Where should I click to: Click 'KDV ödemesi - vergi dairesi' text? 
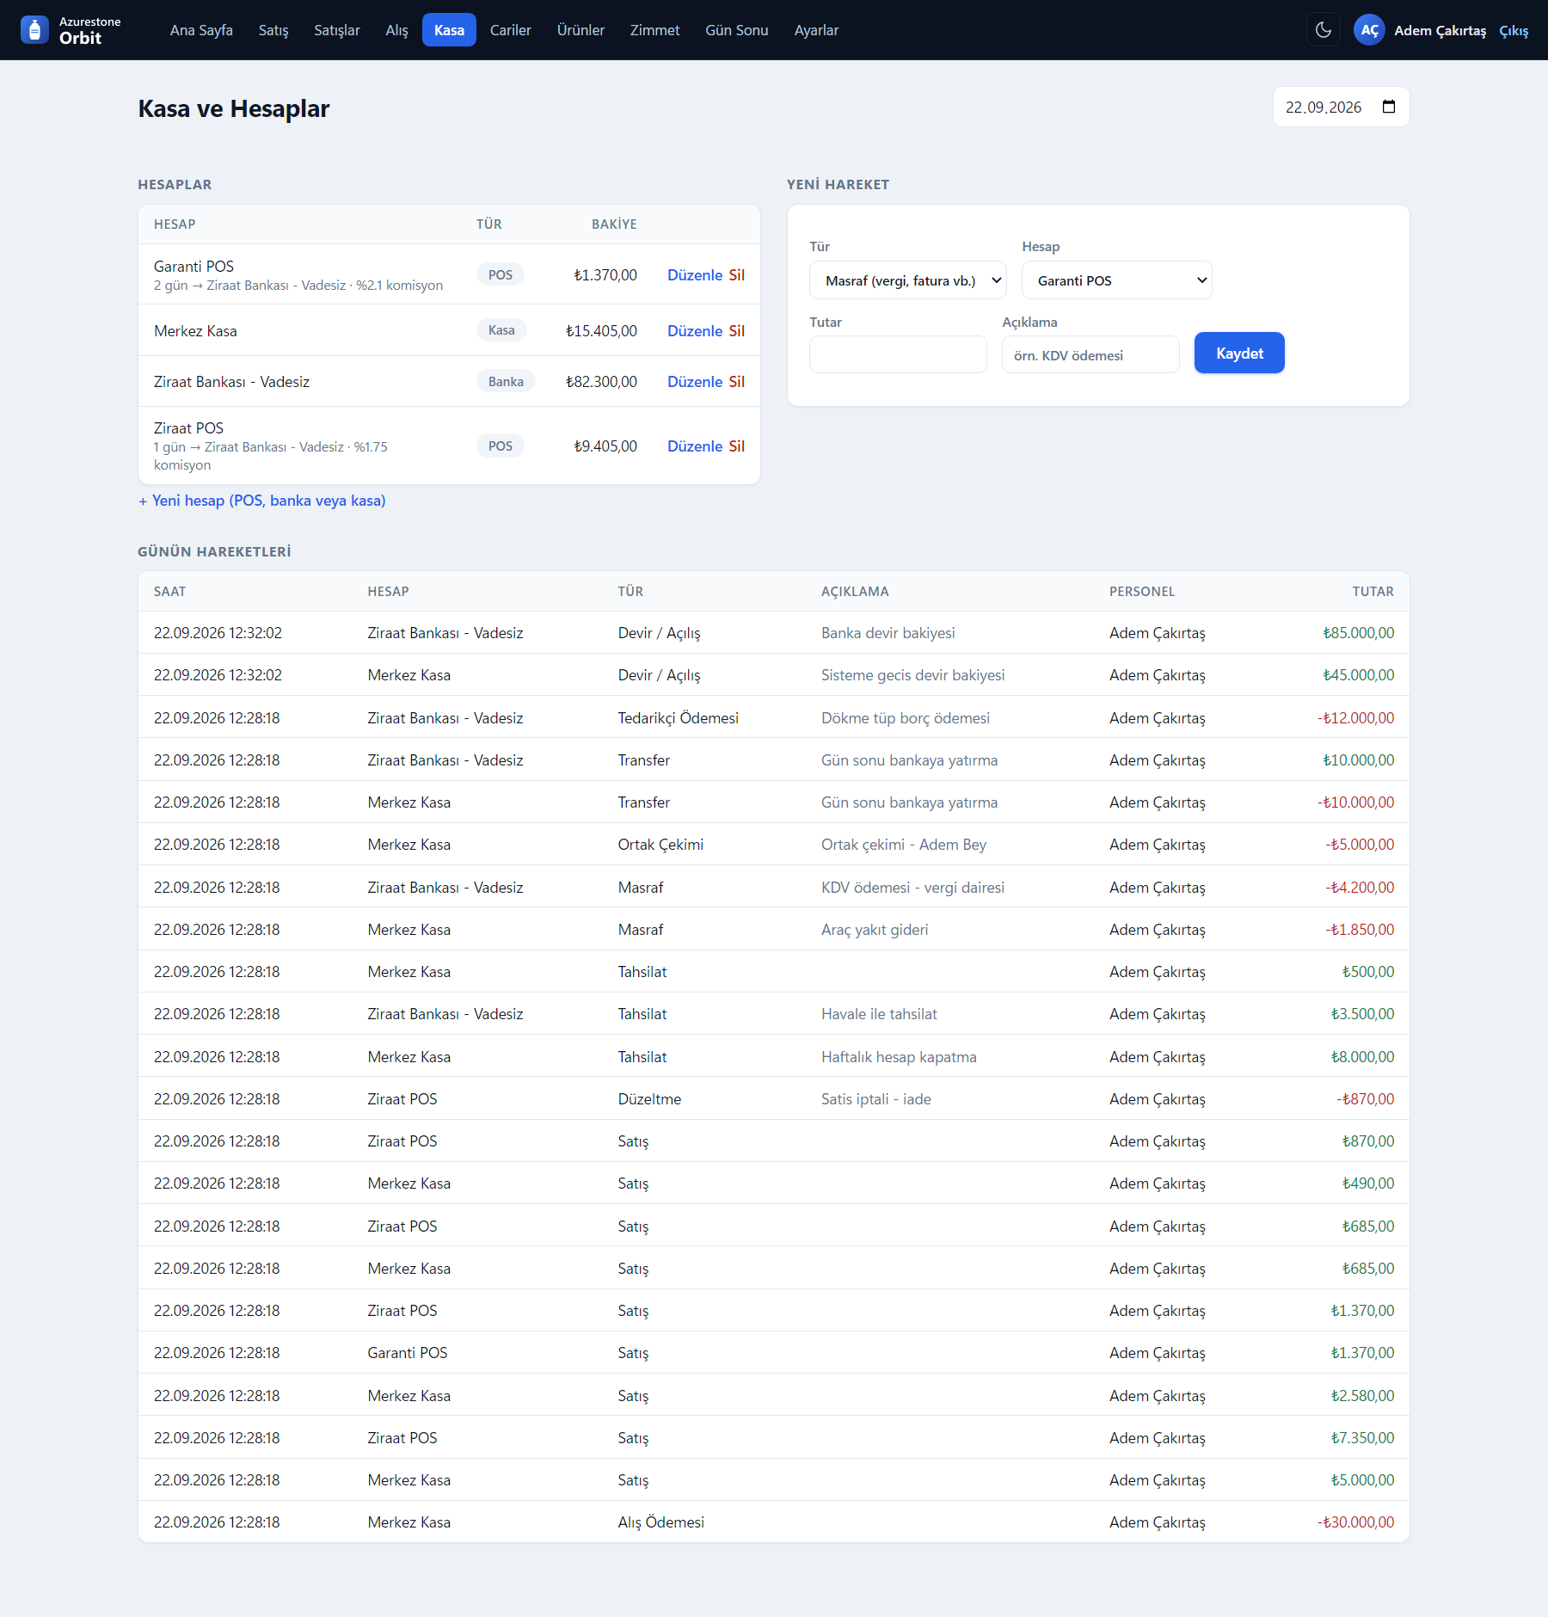tap(912, 888)
